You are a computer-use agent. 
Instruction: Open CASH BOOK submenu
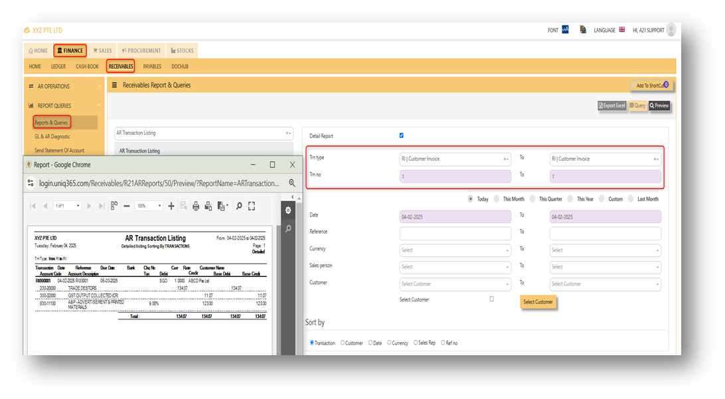pyautogui.click(x=87, y=66)
